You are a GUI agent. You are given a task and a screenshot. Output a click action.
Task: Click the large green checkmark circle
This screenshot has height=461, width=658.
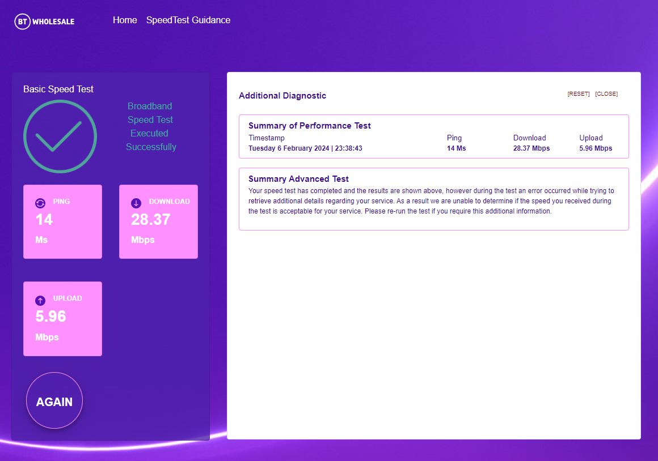click(60, 136)
